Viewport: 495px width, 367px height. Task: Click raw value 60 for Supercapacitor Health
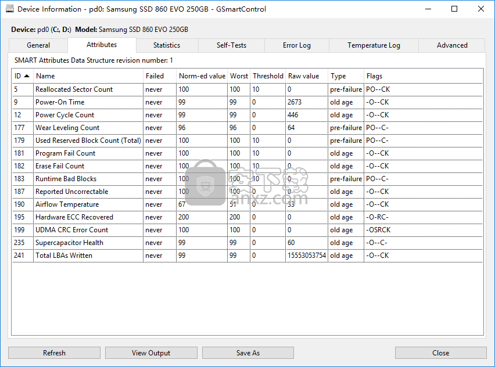point(291,243)
